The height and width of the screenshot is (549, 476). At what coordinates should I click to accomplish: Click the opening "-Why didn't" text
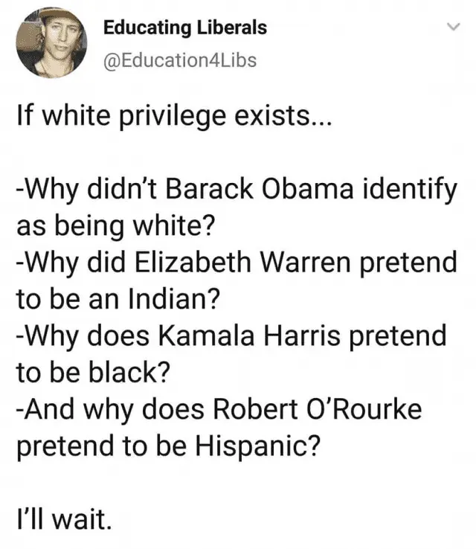(x=76, y=190)
